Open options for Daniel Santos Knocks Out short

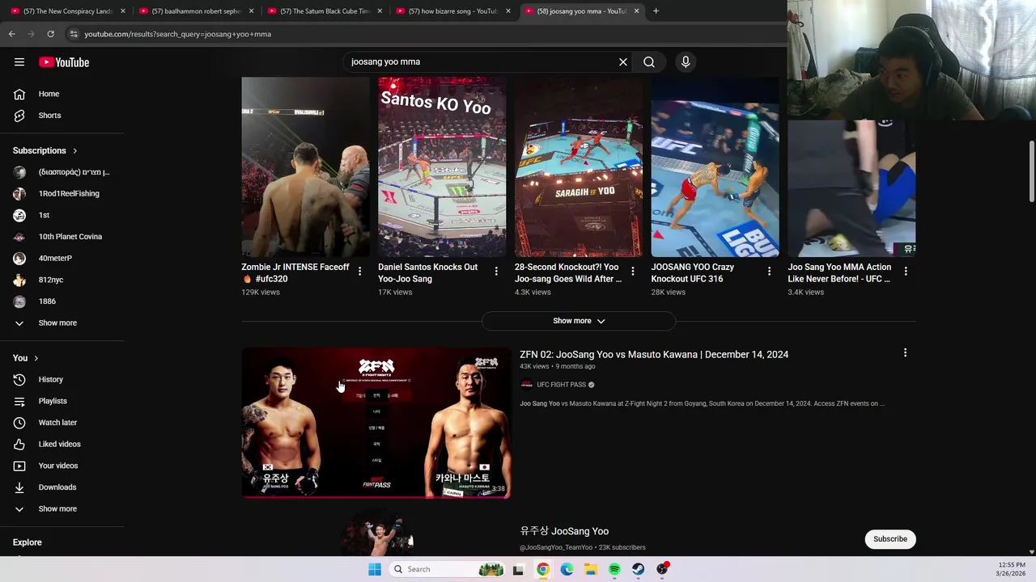point(496,272)
